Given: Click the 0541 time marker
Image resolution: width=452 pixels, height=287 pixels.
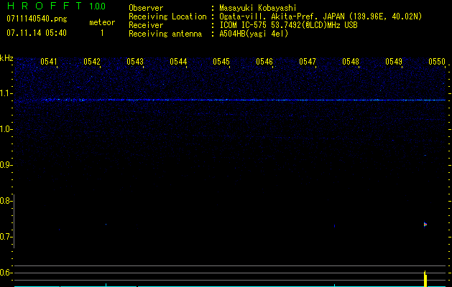Looking at the screenshot, I should pos(49,62).
